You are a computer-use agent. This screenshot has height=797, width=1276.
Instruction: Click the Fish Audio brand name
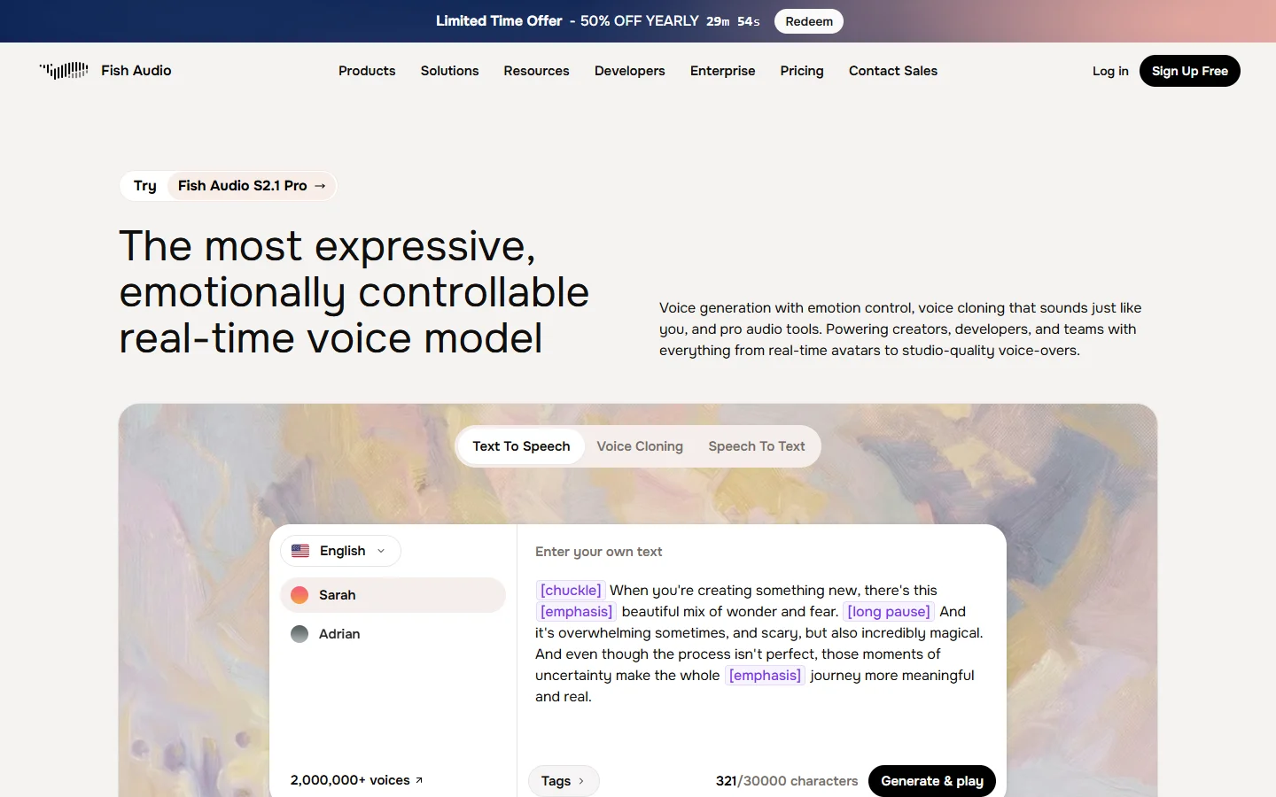[x=136, y=71]
